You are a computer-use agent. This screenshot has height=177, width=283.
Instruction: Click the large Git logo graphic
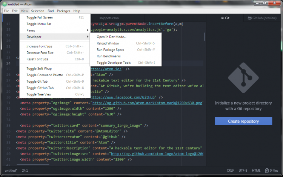pos(243,78)
